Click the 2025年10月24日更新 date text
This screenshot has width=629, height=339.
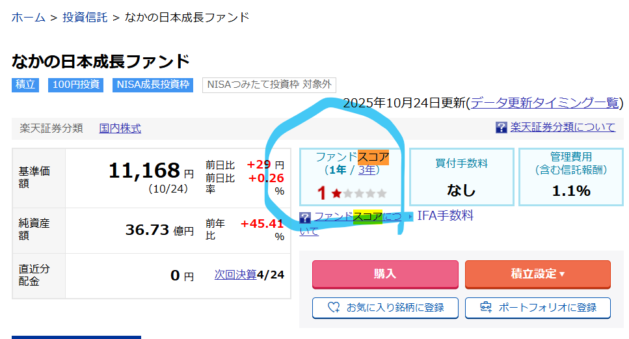[x=404, y=103]
